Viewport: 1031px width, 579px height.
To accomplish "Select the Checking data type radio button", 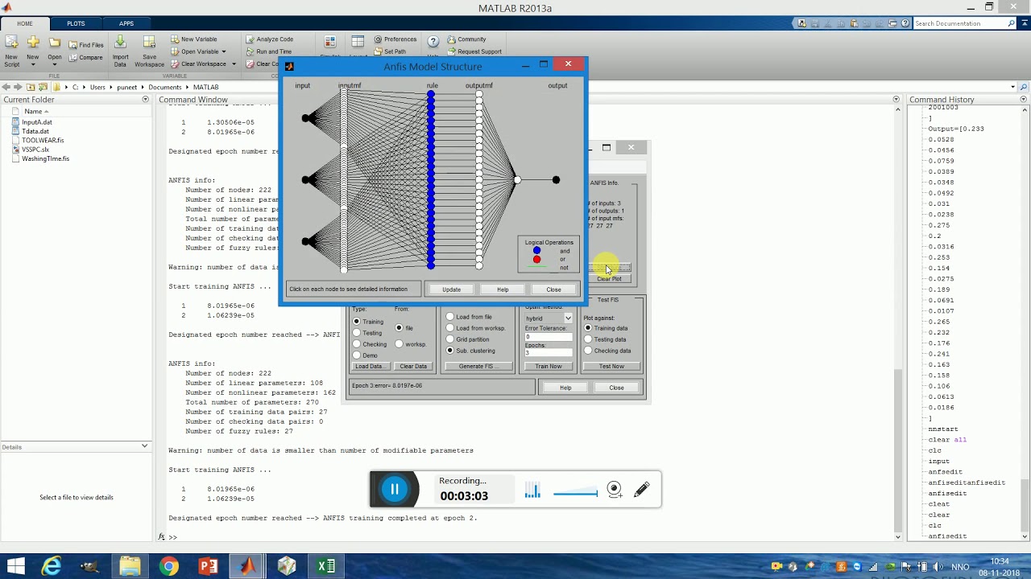I will point(356,344).
